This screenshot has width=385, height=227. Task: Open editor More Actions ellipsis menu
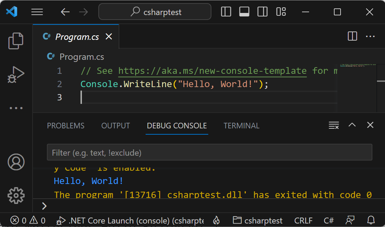[x=370, y=36]
